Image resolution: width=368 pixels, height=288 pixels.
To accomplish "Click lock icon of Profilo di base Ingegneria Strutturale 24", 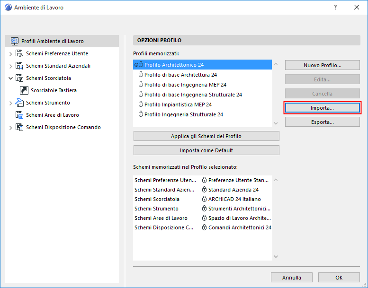I will [x=141, y=94].
